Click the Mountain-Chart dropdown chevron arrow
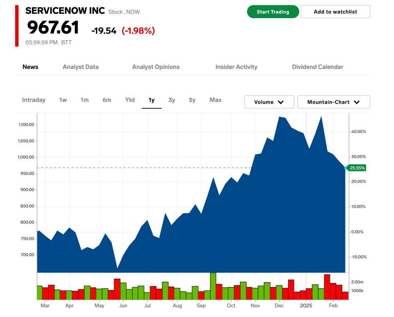Image resolution: width=394 pixels, height=317 pixels. [x=357, y=102]
